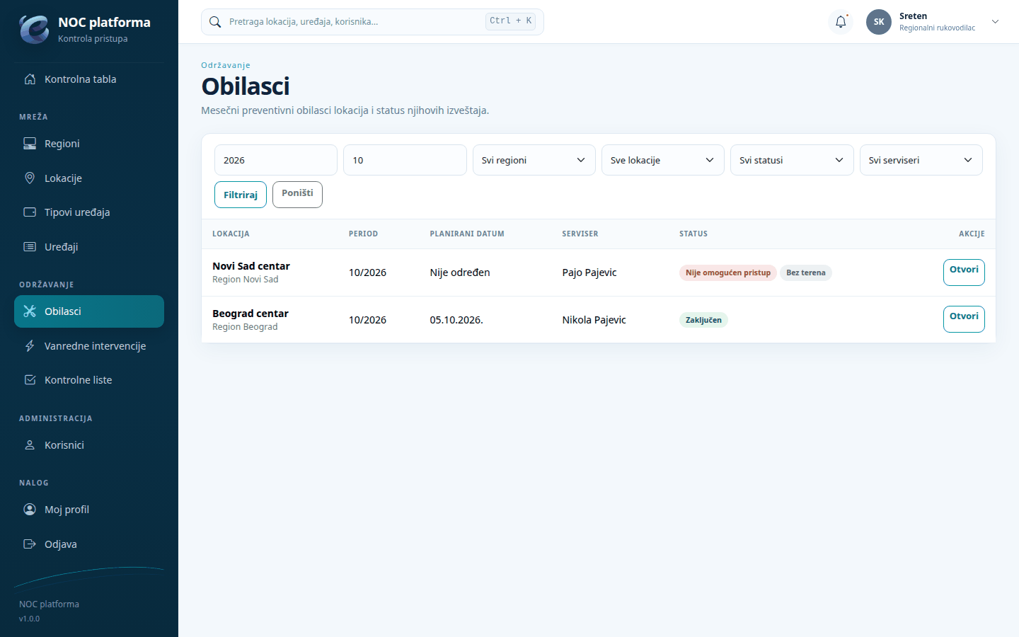Click the Poništi button
The height and width of the screenshot is (637, 1019).
click(297, 195)
